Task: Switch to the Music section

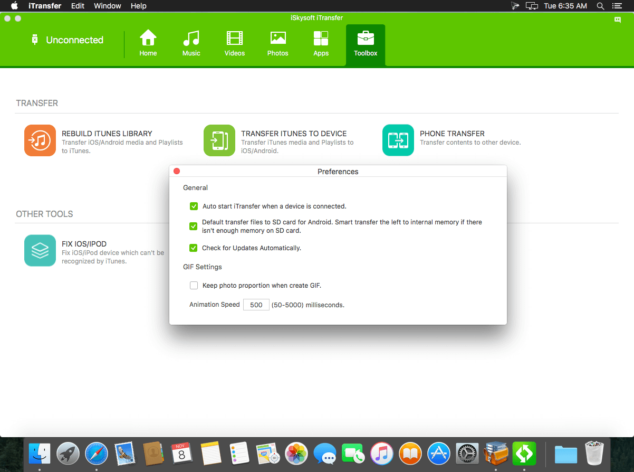Action: tap(191, 38)
